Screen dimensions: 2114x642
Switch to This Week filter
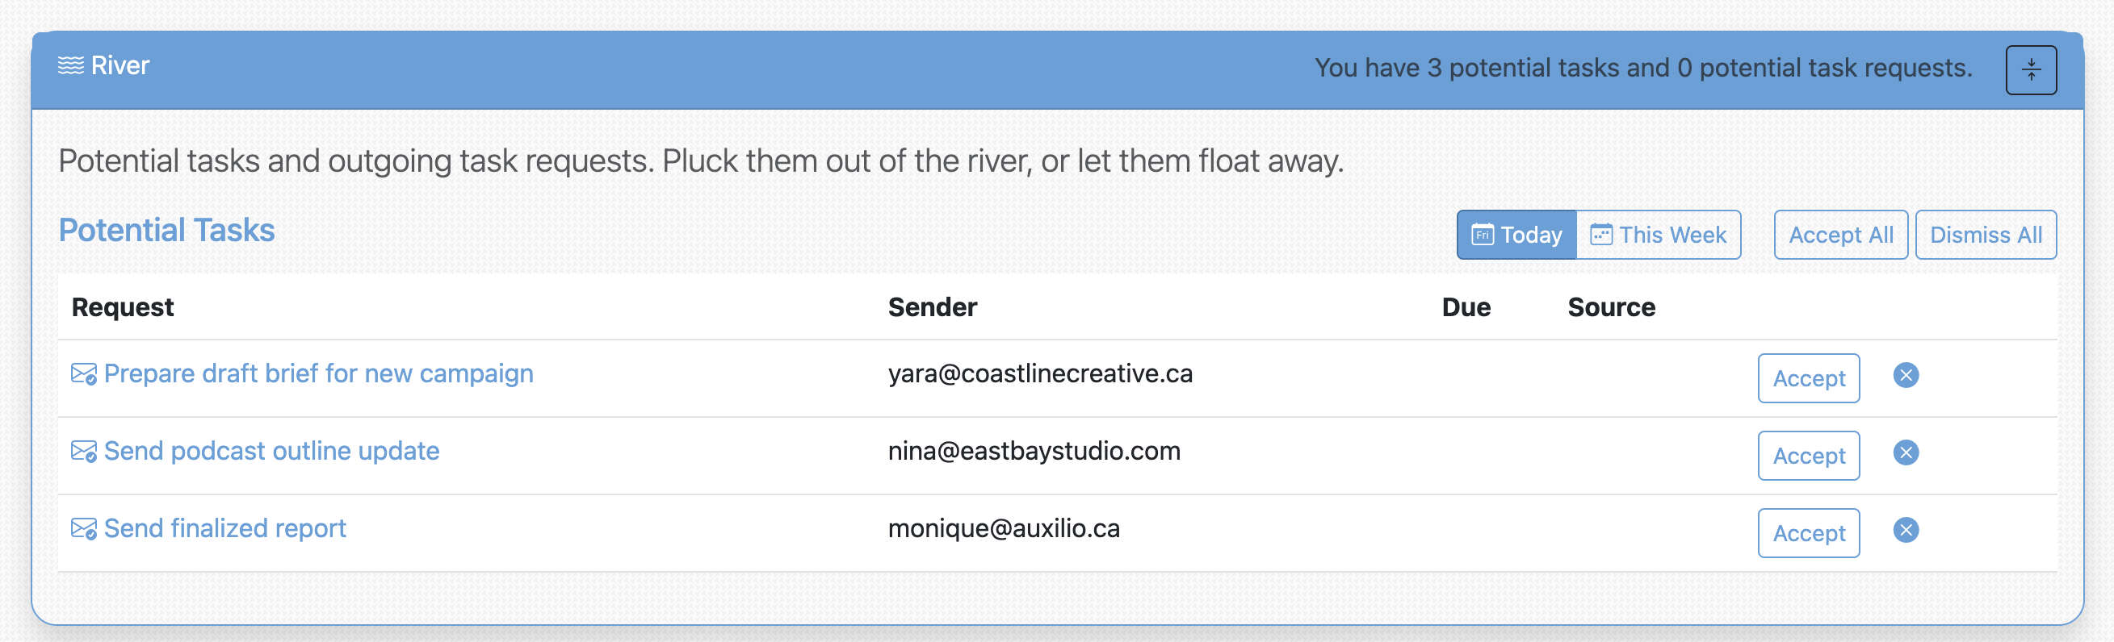[1659, 236]
